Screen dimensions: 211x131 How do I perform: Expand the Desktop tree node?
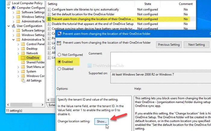click(18, 49)
